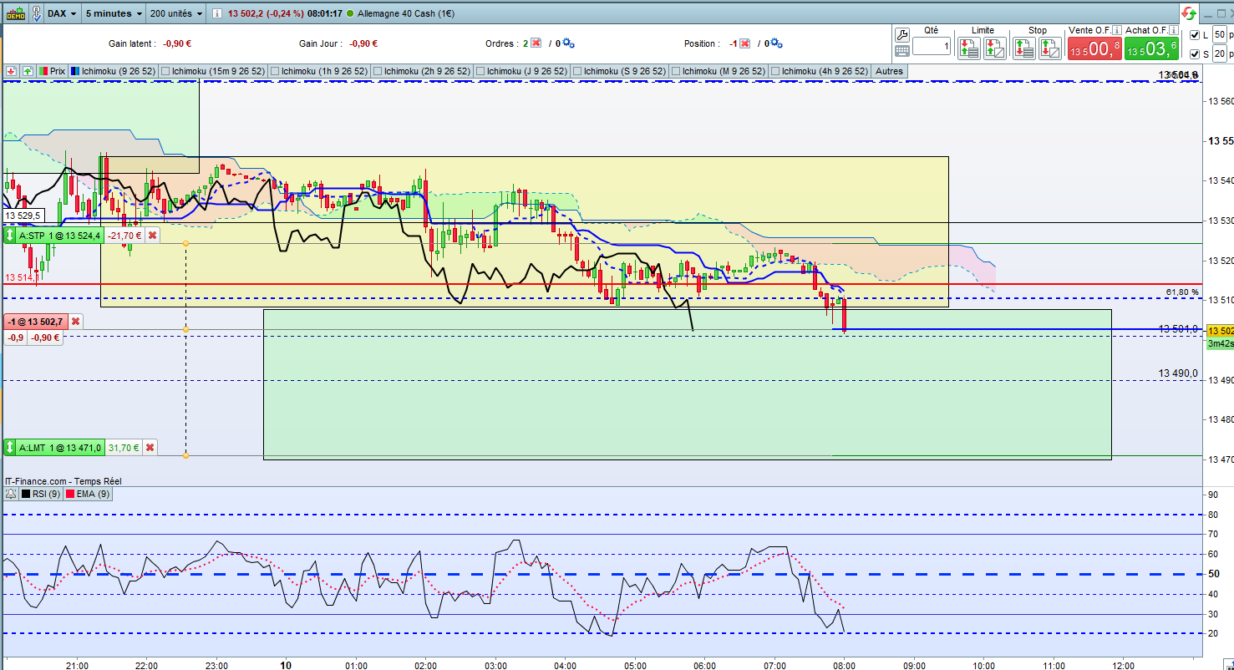
Task: Open the 200 unités dropdown
Action: coord(176,13)
